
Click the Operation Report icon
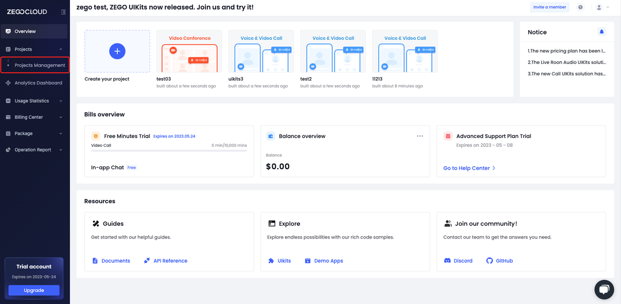pyautogui.click(x=8, y=150)
